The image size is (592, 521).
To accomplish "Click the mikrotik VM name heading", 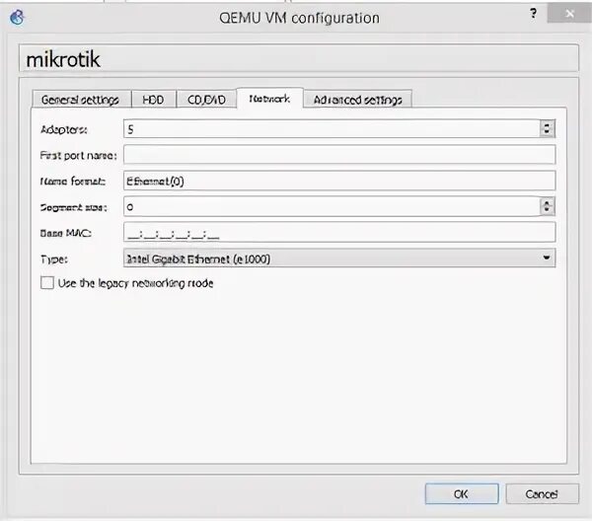I will (x=63, y=59).
